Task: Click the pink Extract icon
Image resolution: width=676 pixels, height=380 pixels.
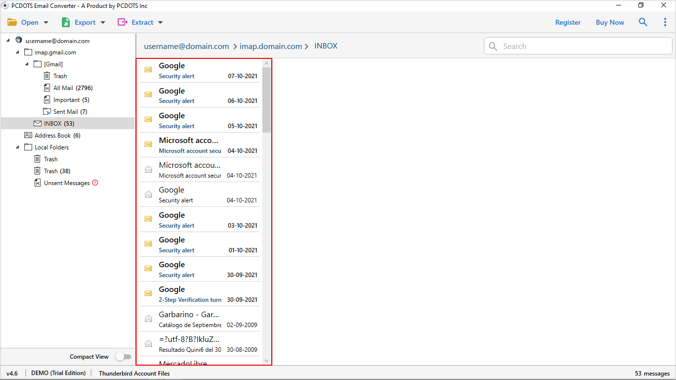Action: tap(122, 22)
